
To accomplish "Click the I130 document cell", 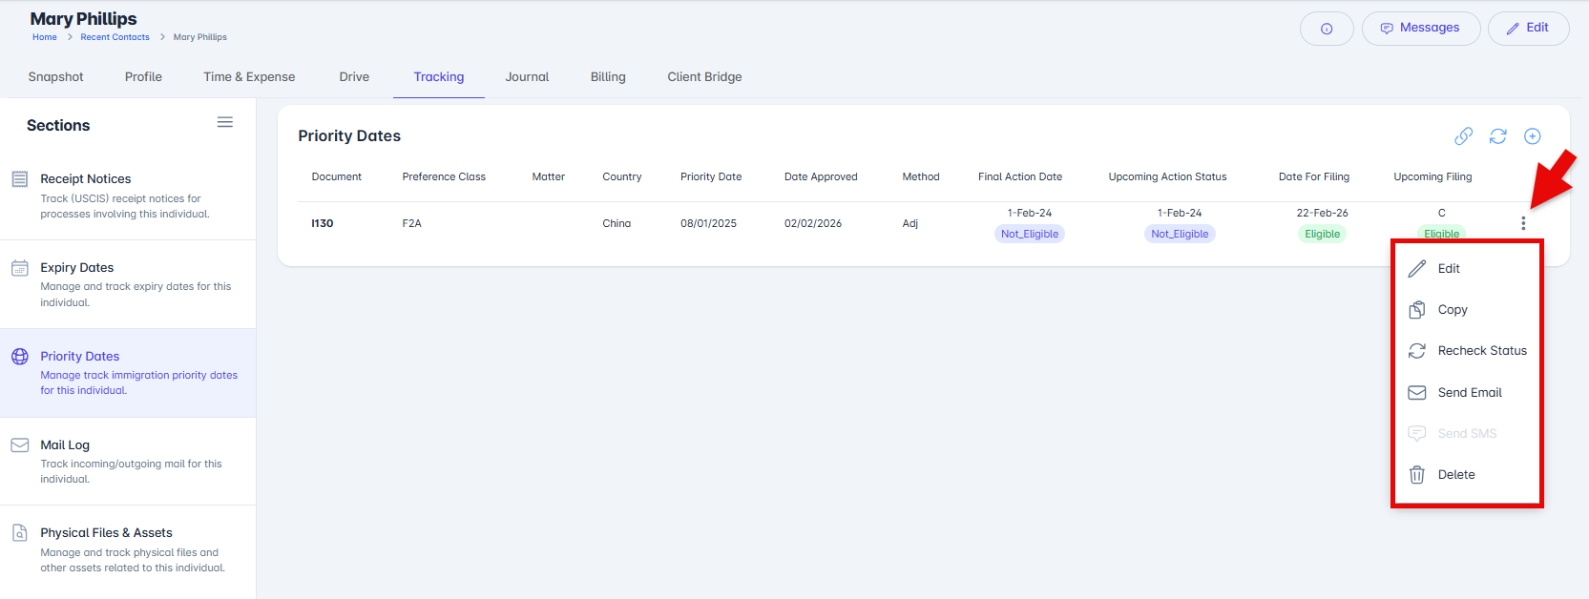I will point(323,223).
